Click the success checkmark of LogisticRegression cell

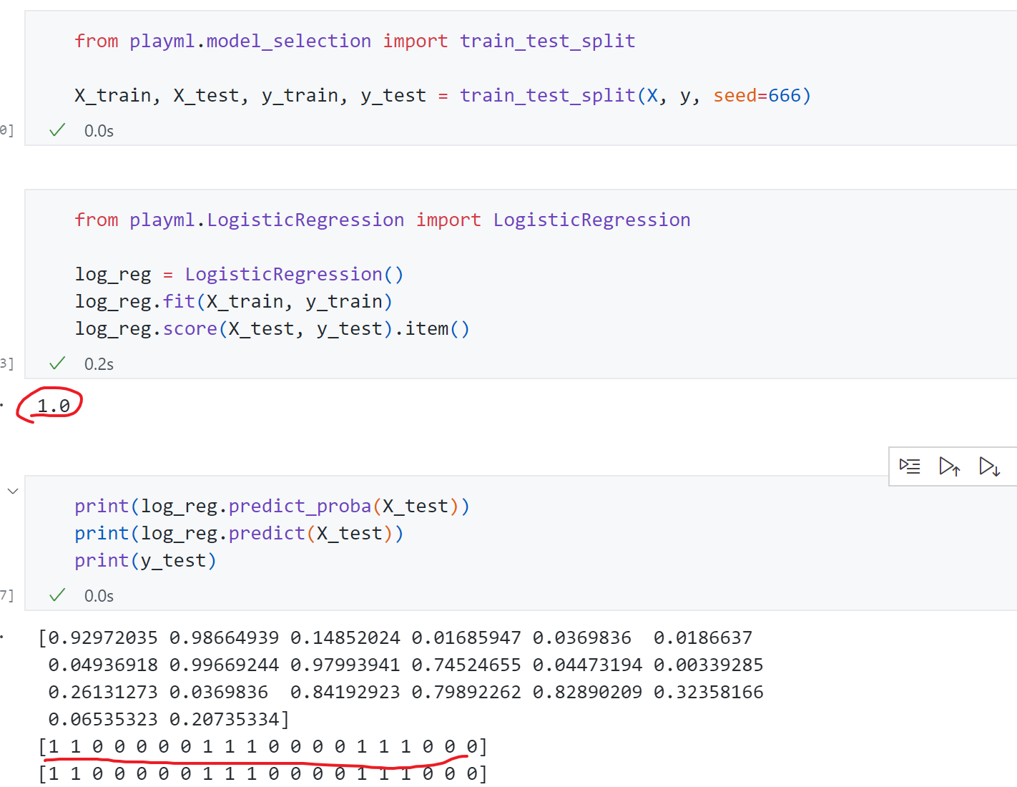(57, 363)
